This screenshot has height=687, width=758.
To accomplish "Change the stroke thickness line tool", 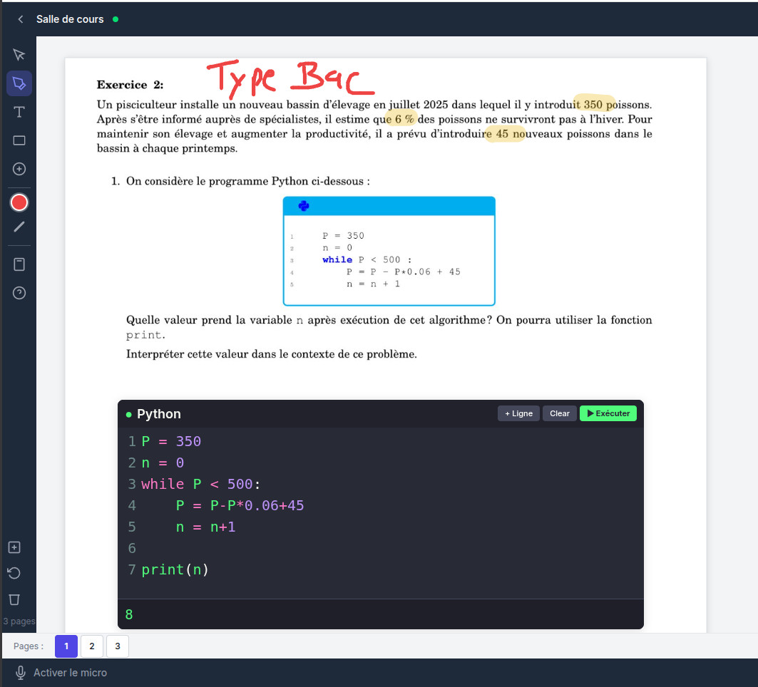I will (x=19, y=227).
